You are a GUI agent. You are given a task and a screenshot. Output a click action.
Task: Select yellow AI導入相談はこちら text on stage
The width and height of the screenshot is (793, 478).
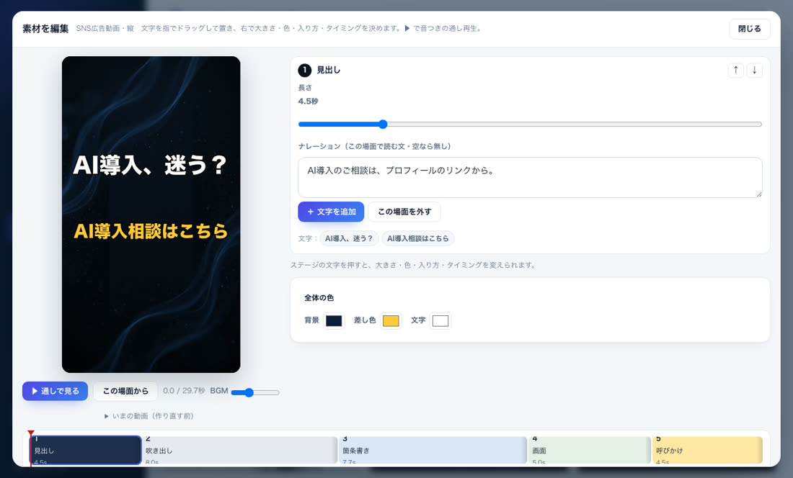click(x=151, y=231)
